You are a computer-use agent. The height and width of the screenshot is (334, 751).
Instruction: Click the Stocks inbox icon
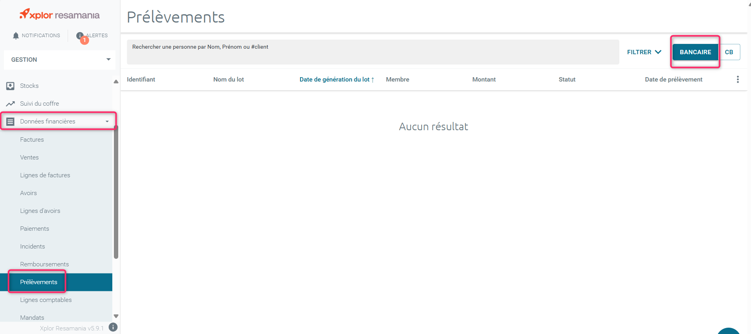coord(10,86)
